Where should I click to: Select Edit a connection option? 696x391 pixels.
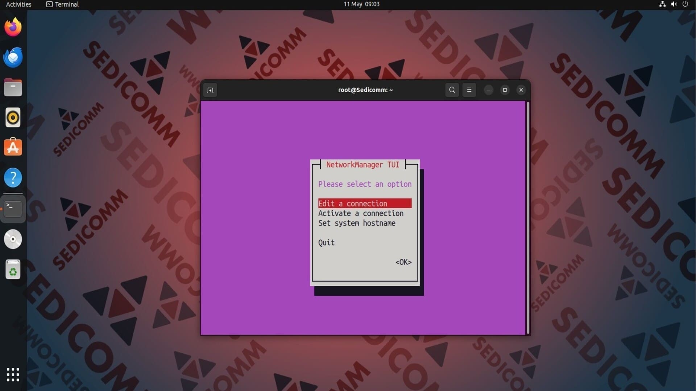click(365, 203)
